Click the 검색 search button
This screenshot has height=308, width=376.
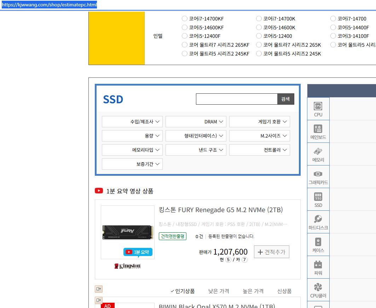point(285,99)
